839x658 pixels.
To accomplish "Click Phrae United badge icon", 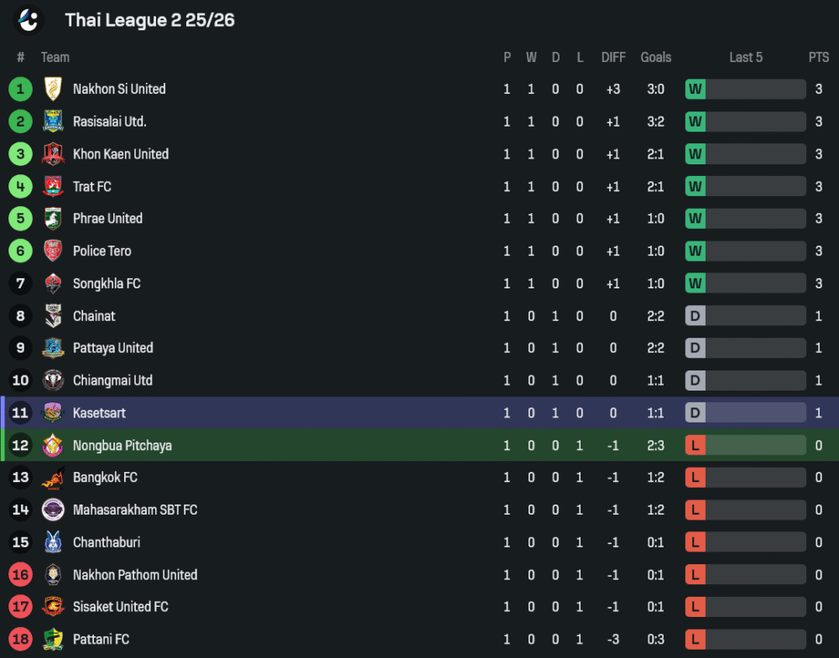I will [x=53, y=219].
